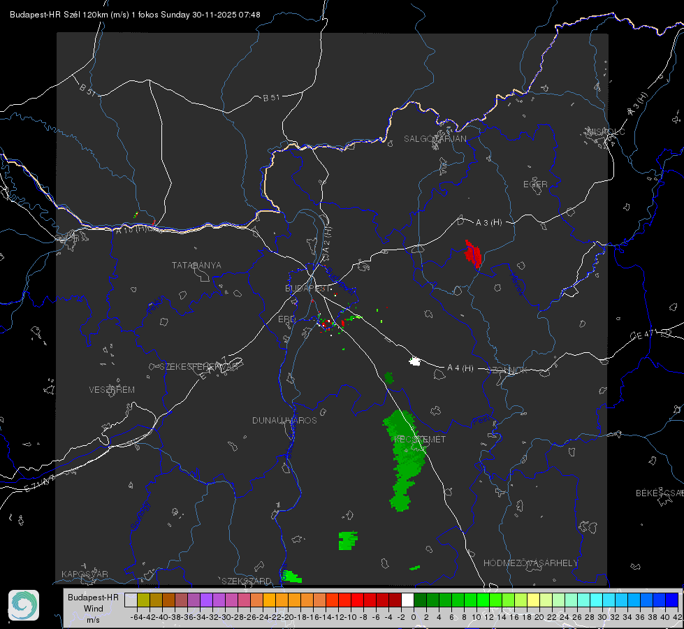Click the large green echo over Kecskemet

click(x=404, y=459)
